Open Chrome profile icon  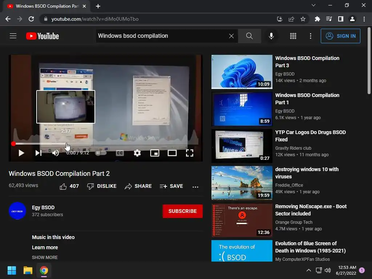[x=352, y=19]
